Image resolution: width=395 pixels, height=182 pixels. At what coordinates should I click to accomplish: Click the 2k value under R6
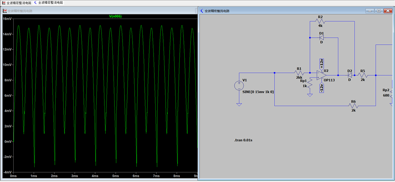tap(353, 110)
